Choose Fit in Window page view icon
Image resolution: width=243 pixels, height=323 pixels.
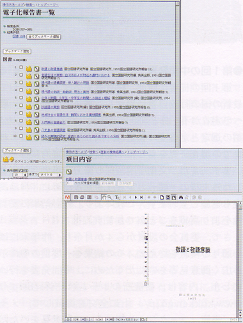[x=168, y=197]
